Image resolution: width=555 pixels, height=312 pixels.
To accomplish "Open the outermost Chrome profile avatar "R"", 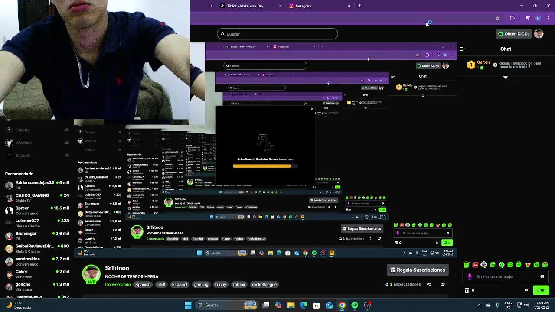I will [x=538, y=18].
